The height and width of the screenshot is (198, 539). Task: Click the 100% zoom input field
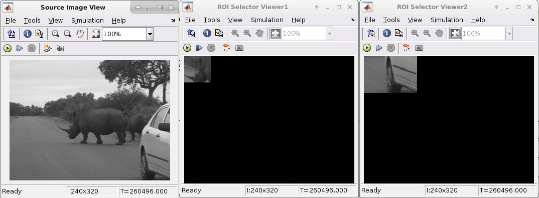click(x=124, y=34)
